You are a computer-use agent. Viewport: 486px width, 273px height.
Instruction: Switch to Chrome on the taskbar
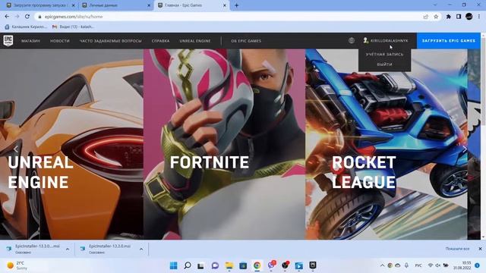coord(257,265)
